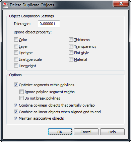131x142 pixels.
Task: Check Do not break polylines
Action: coord(21,98)
